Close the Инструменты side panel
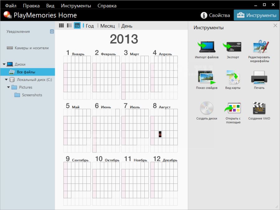This screenshot has width=280, height=210. 275,26
